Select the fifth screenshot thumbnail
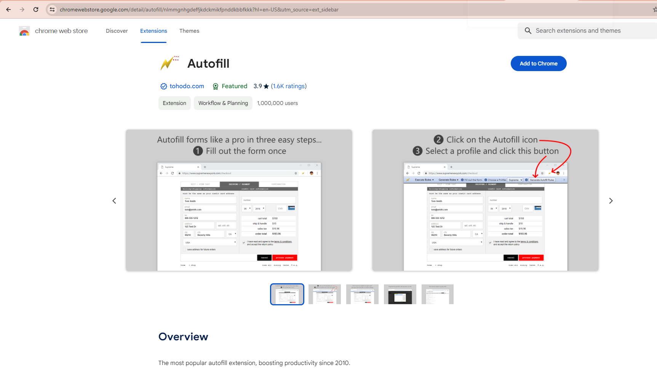Screen dimensions: 657x373 [438, 294]
